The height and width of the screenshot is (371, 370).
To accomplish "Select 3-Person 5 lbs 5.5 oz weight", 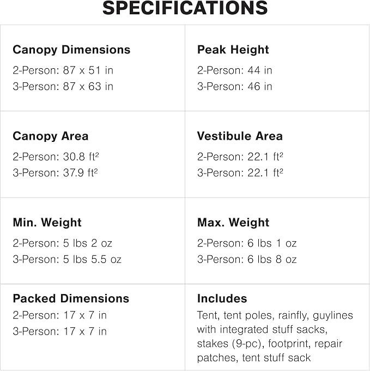I will [x=67, y=259].
